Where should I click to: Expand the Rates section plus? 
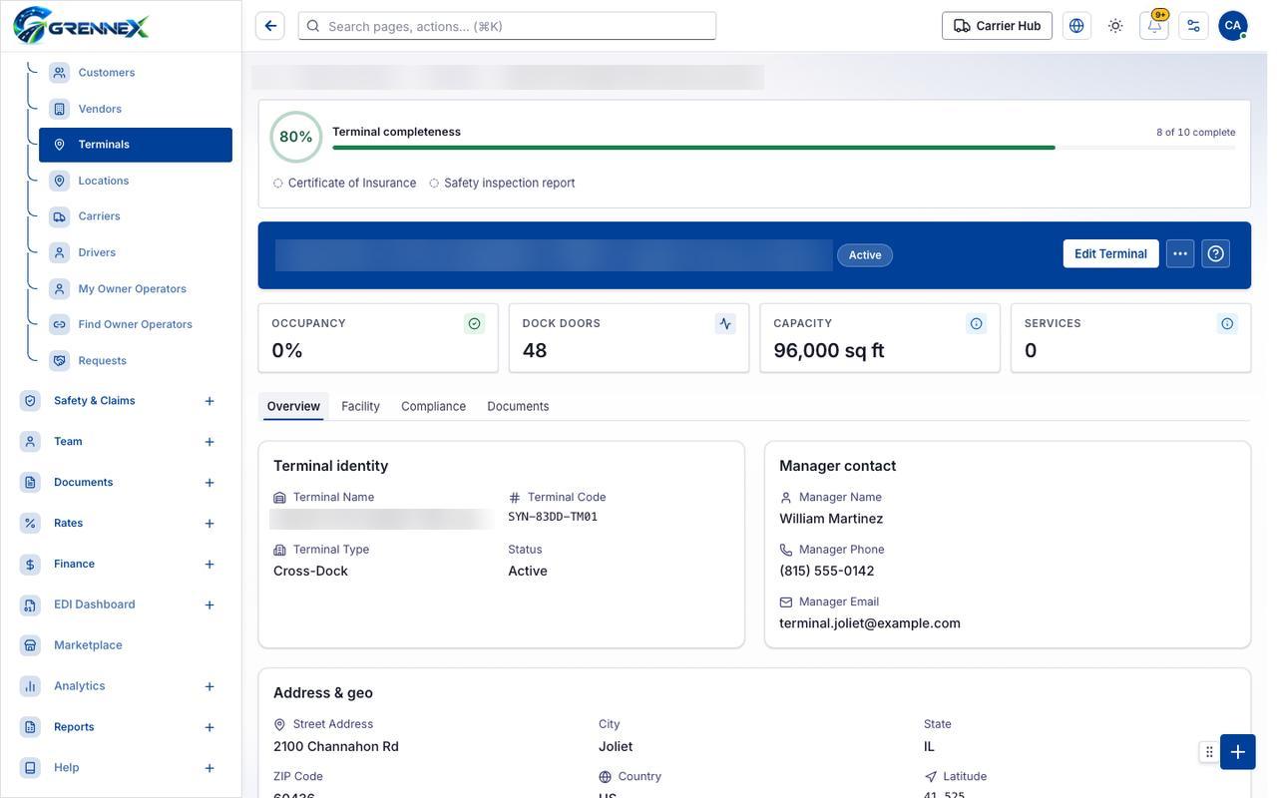(210, 524)
